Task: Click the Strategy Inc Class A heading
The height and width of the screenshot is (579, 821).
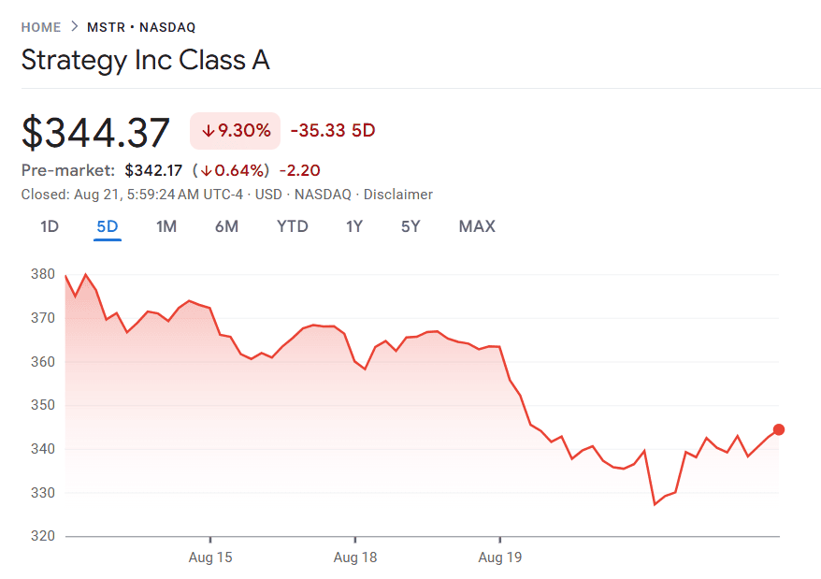Action: pyautogui.click(x=146, y=61)
